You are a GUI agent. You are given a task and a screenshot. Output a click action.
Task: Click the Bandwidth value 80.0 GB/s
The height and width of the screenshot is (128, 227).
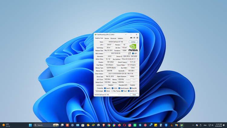point(131,71)
